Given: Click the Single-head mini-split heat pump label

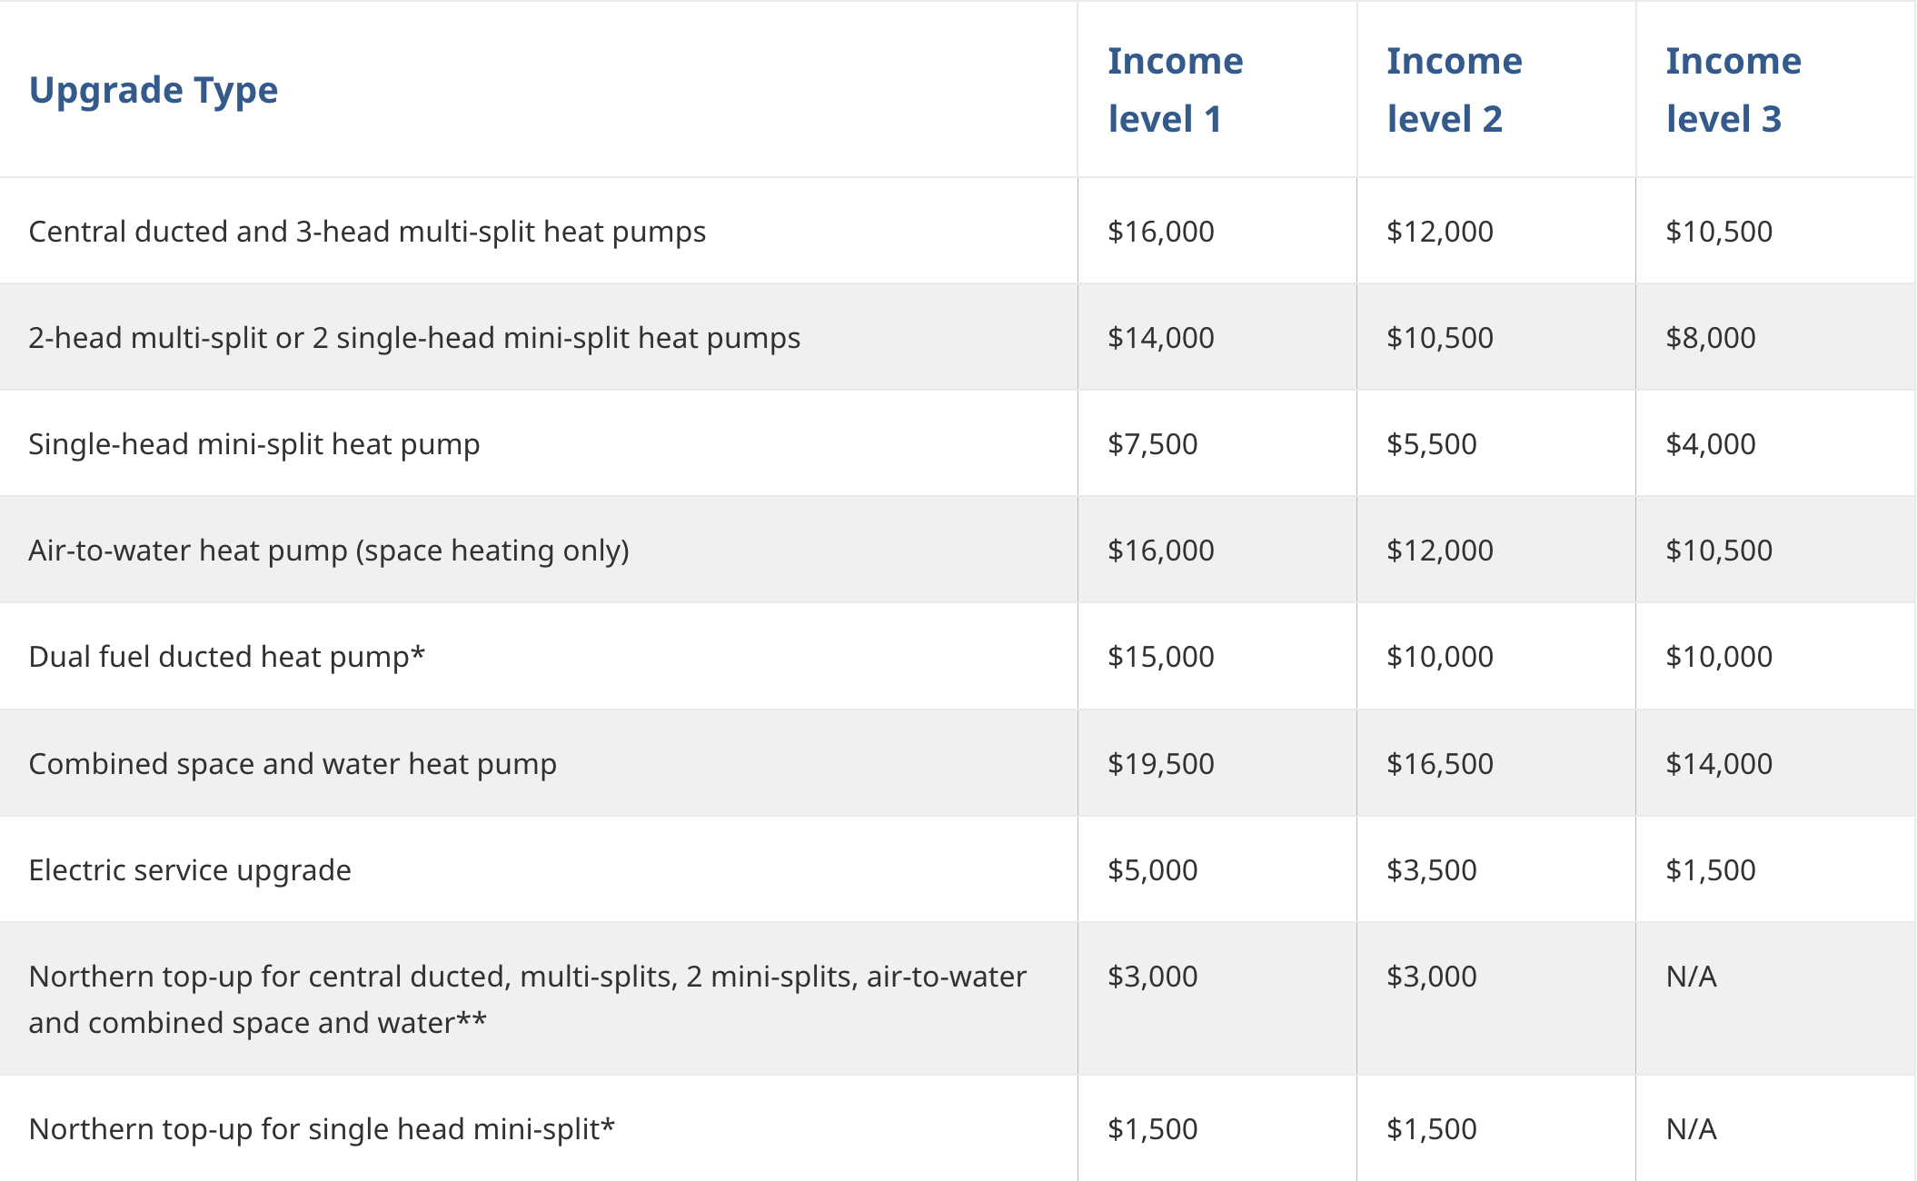Looking at the screenshot, I should tap(254, 444).
